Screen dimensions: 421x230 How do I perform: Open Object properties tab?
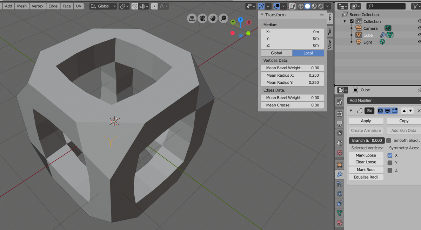[340, 165]
